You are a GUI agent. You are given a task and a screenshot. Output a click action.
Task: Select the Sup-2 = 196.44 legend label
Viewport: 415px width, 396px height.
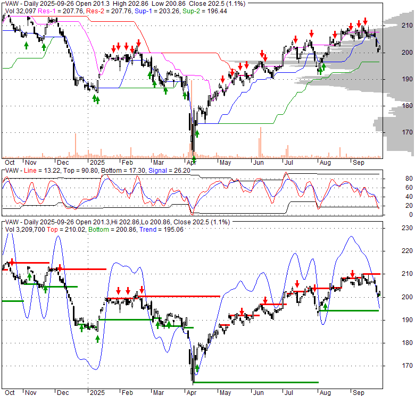pyautogui.click(x=205, y=11)
